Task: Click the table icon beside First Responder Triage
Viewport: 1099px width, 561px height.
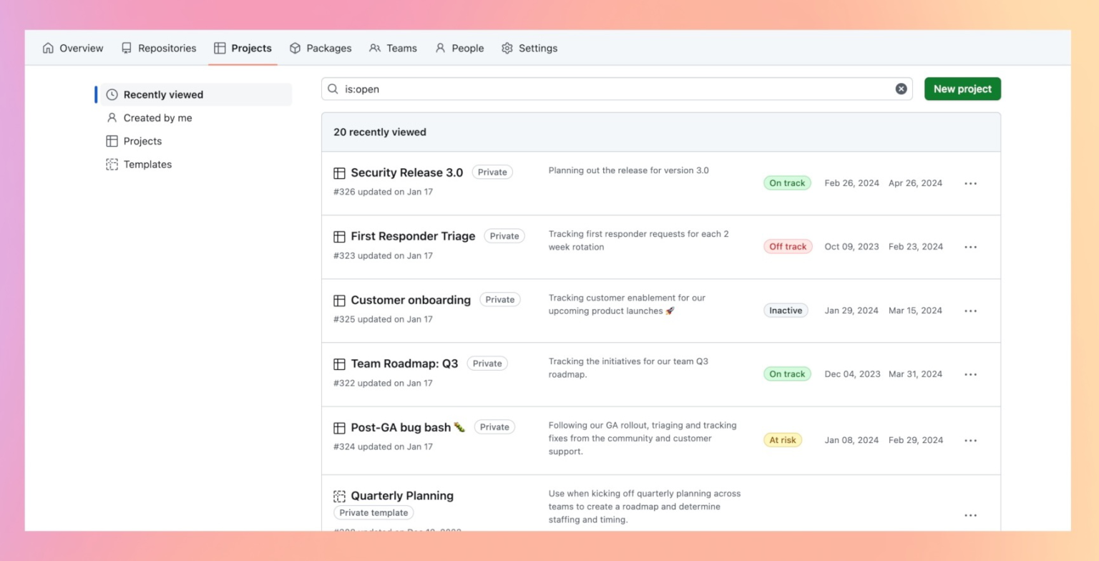Action: pyautogui.click(x=339, y=237)
